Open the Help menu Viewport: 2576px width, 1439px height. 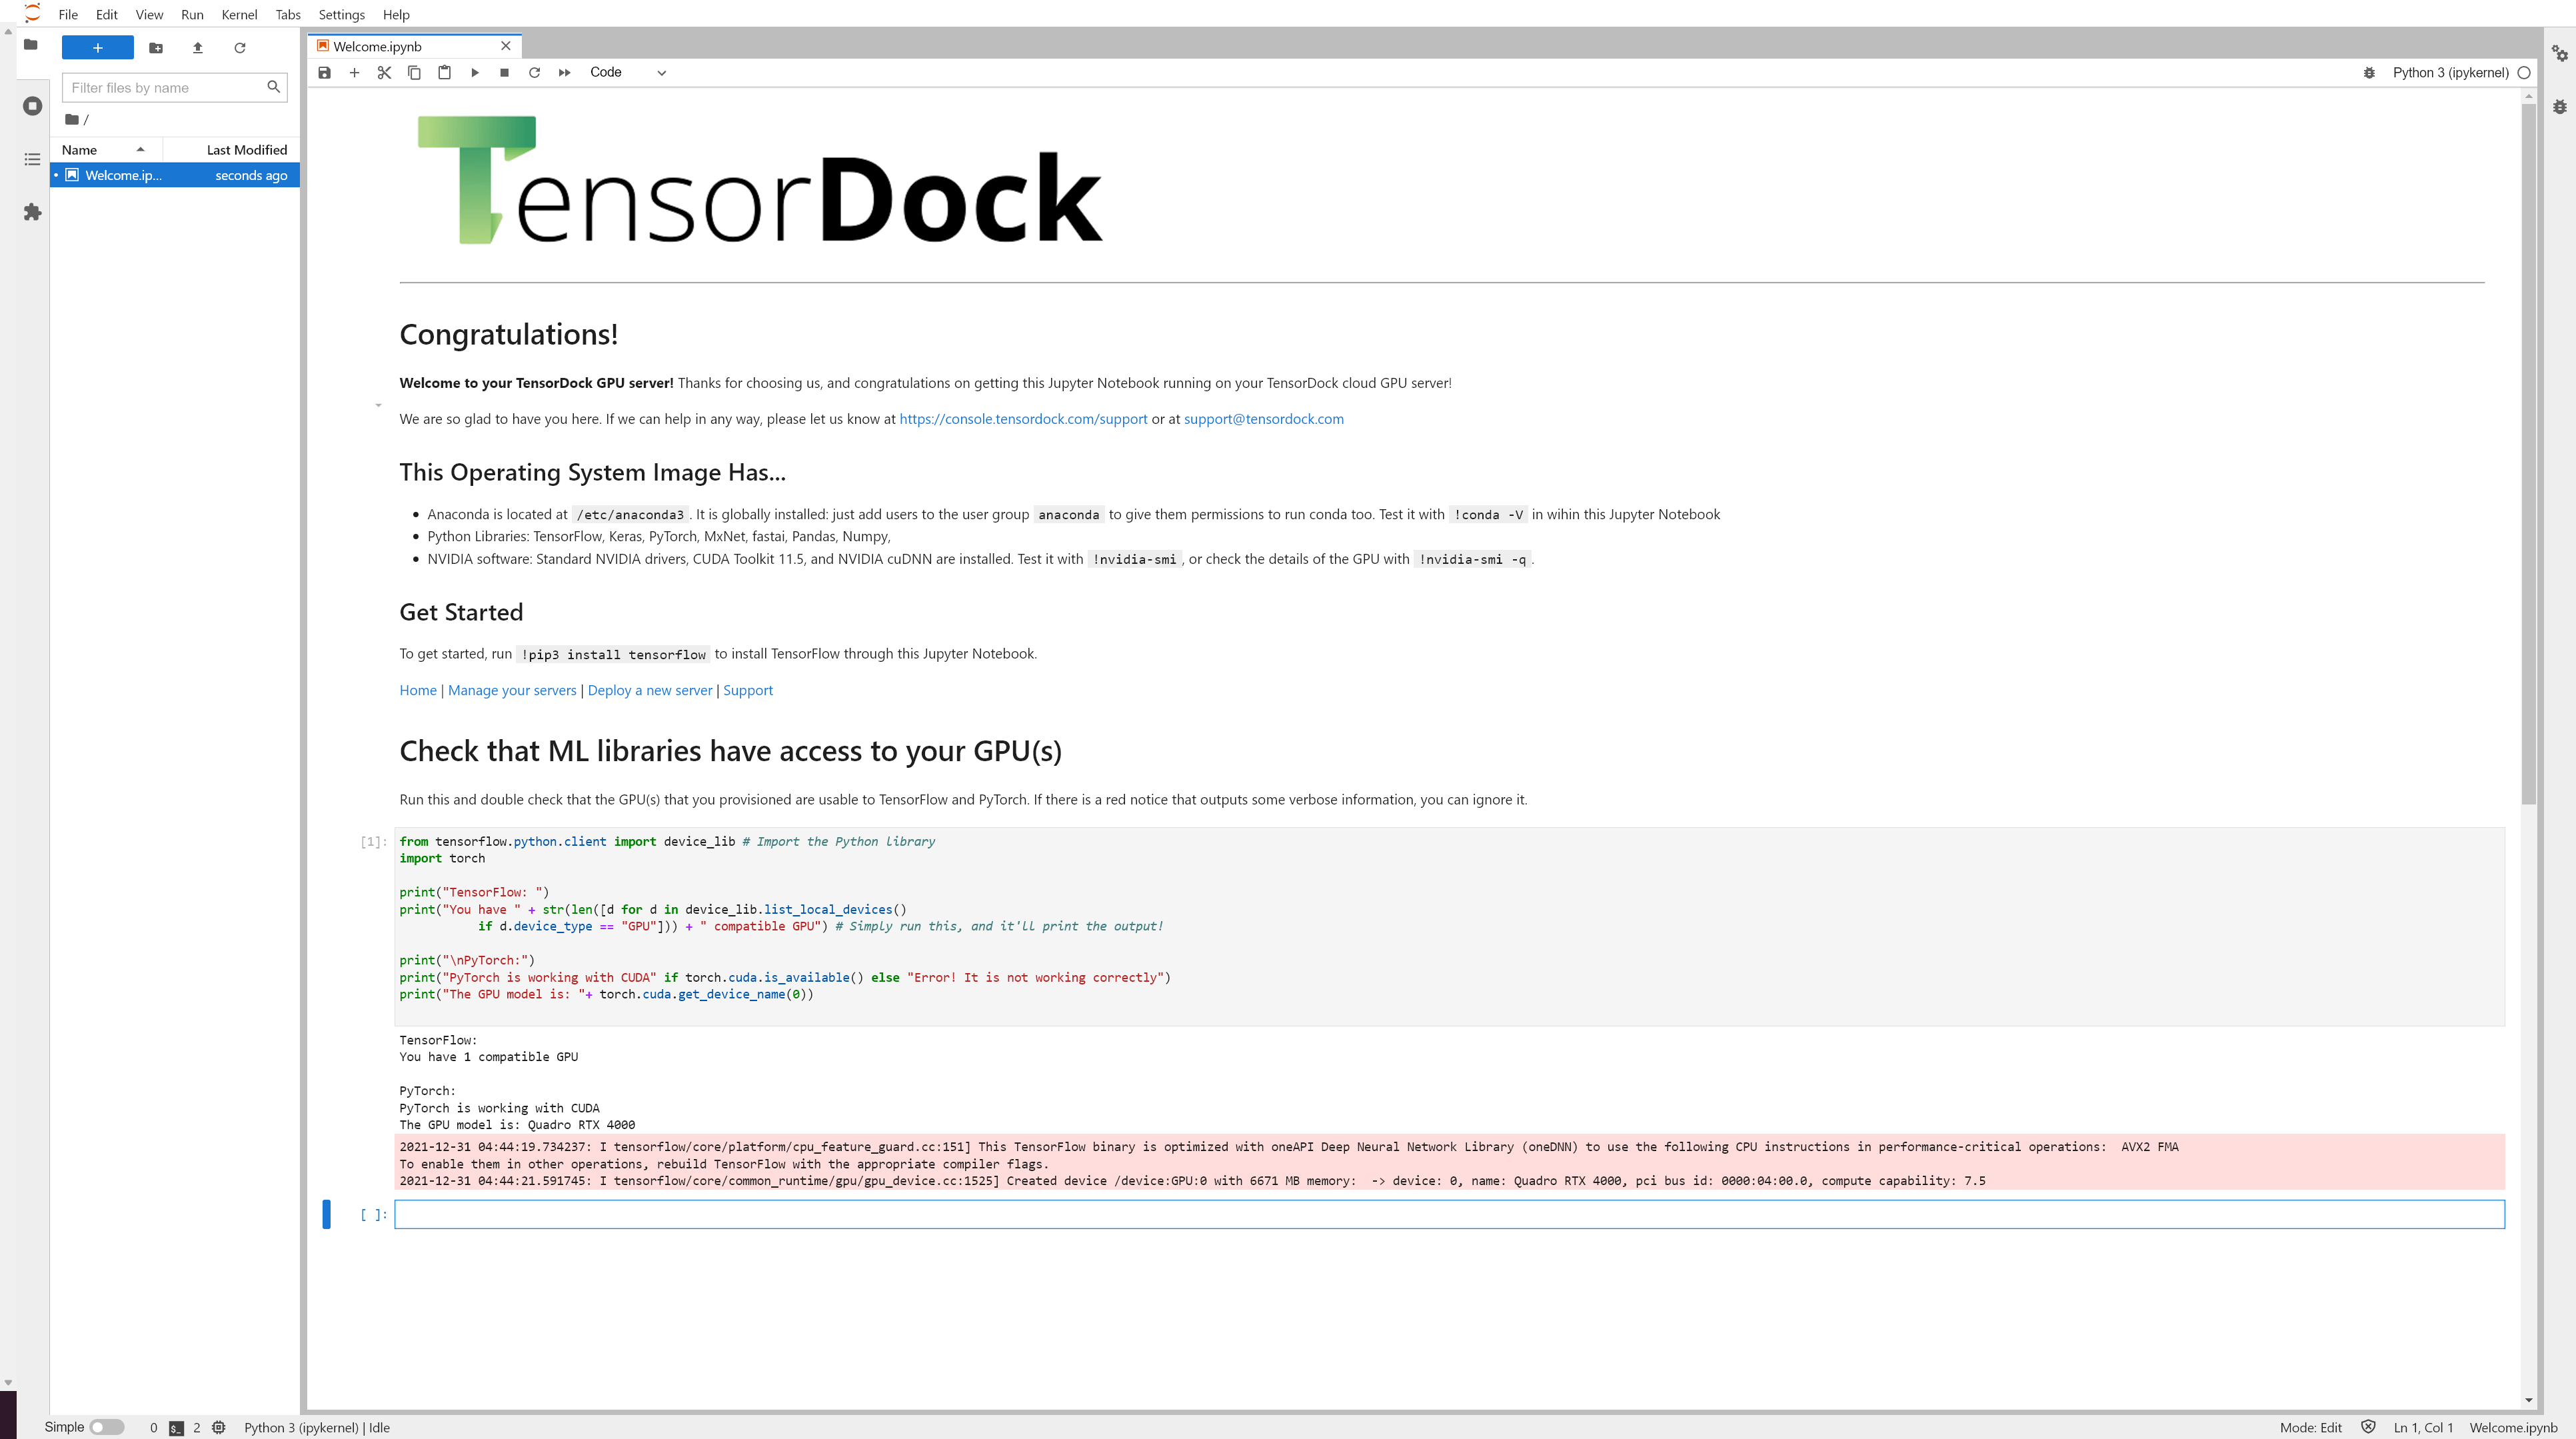[396, 14]
